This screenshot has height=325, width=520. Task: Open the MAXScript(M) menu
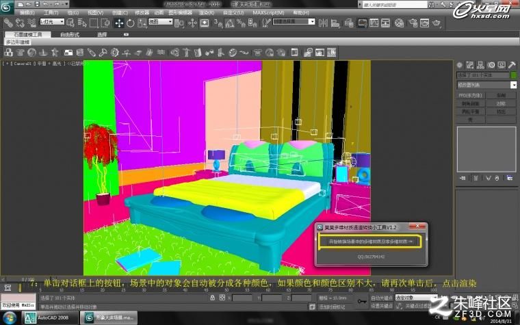tap(269, 12)
